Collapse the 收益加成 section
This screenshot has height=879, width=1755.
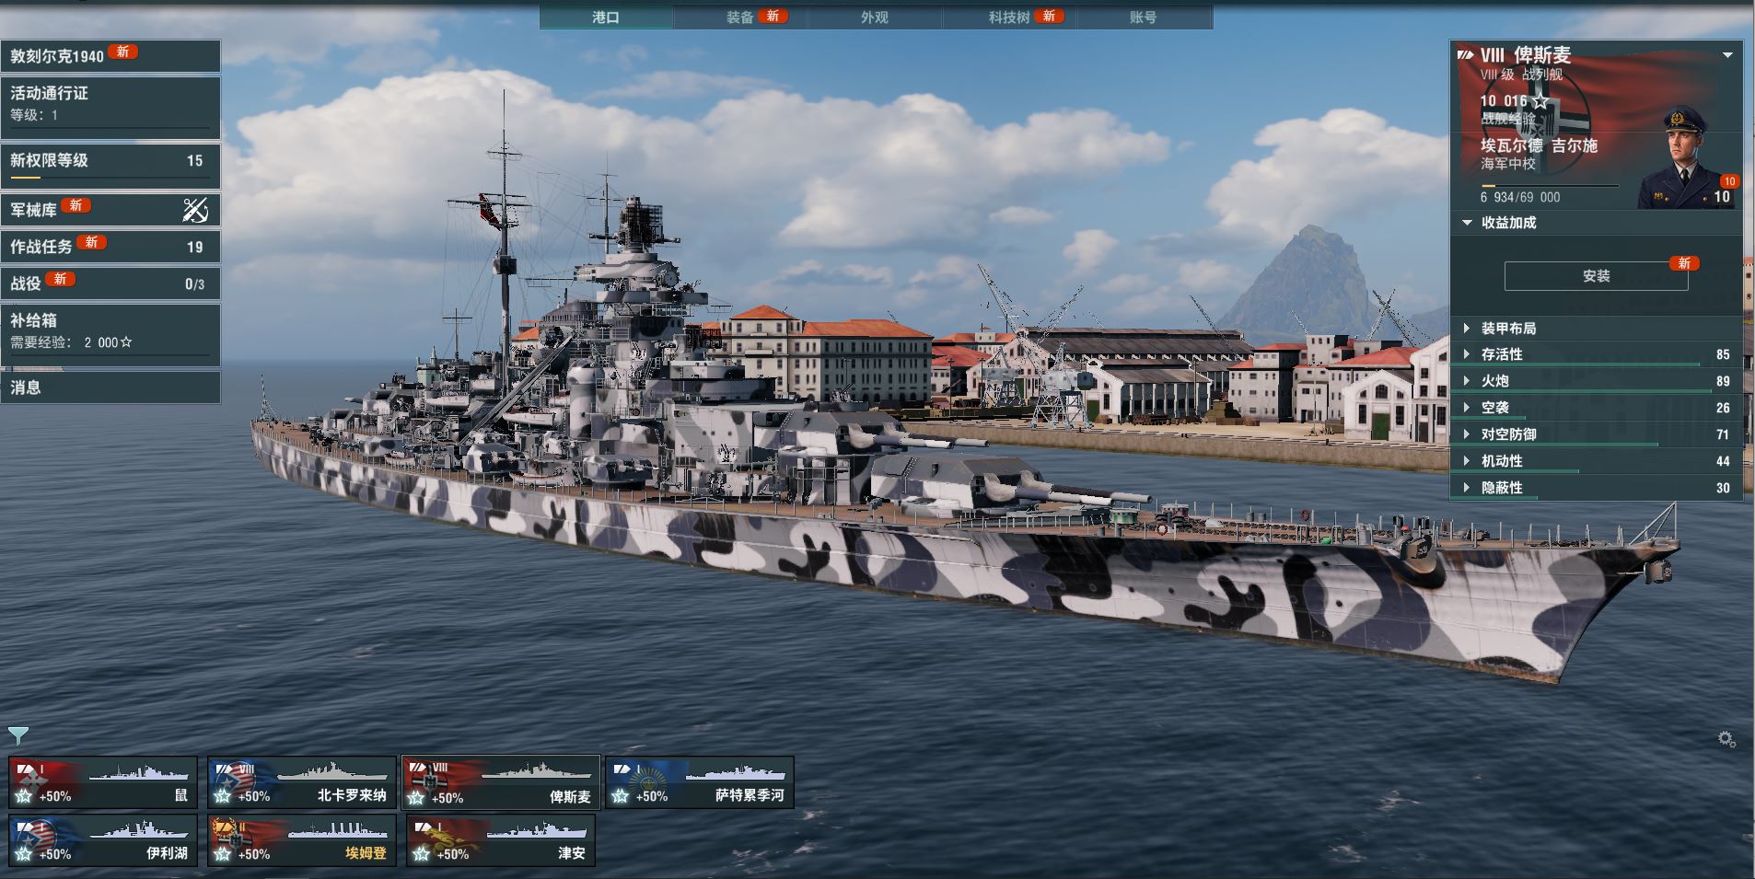coord(1467,223)
